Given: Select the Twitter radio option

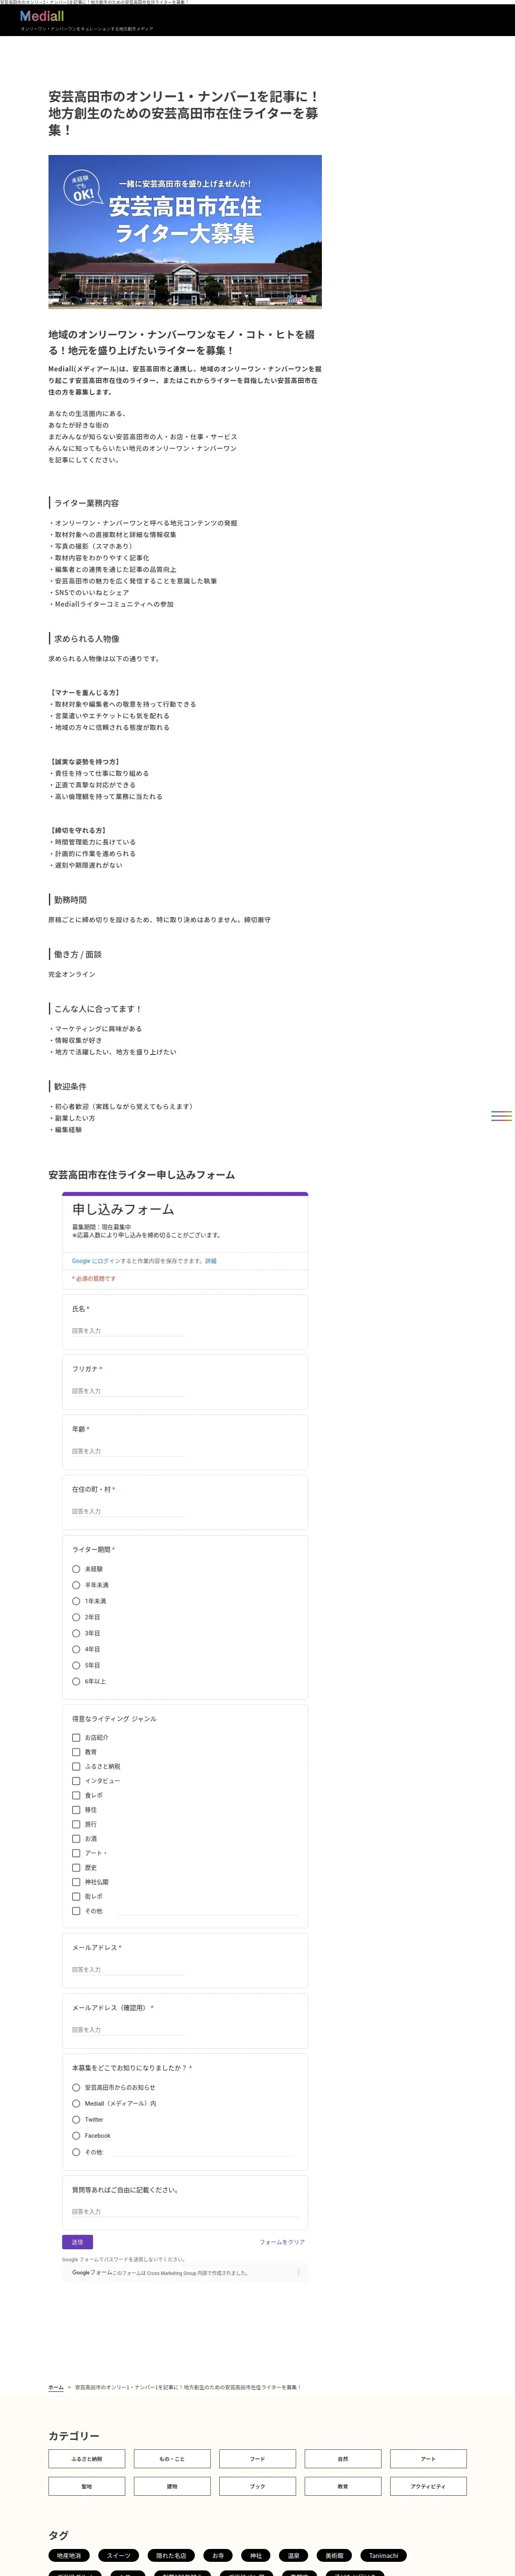Looking at the screenshot, I should coord(76,2120).
